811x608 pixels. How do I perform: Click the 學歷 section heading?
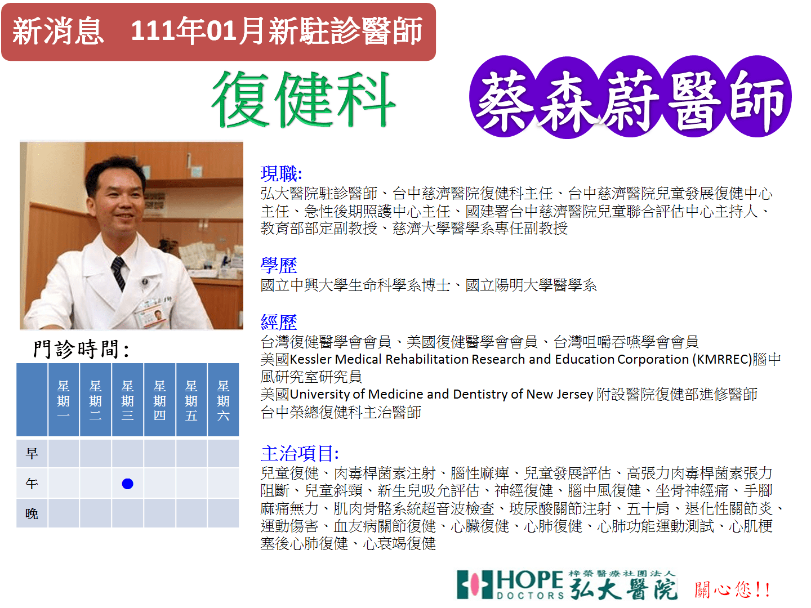pyautogui.click(x=279, y=265)
